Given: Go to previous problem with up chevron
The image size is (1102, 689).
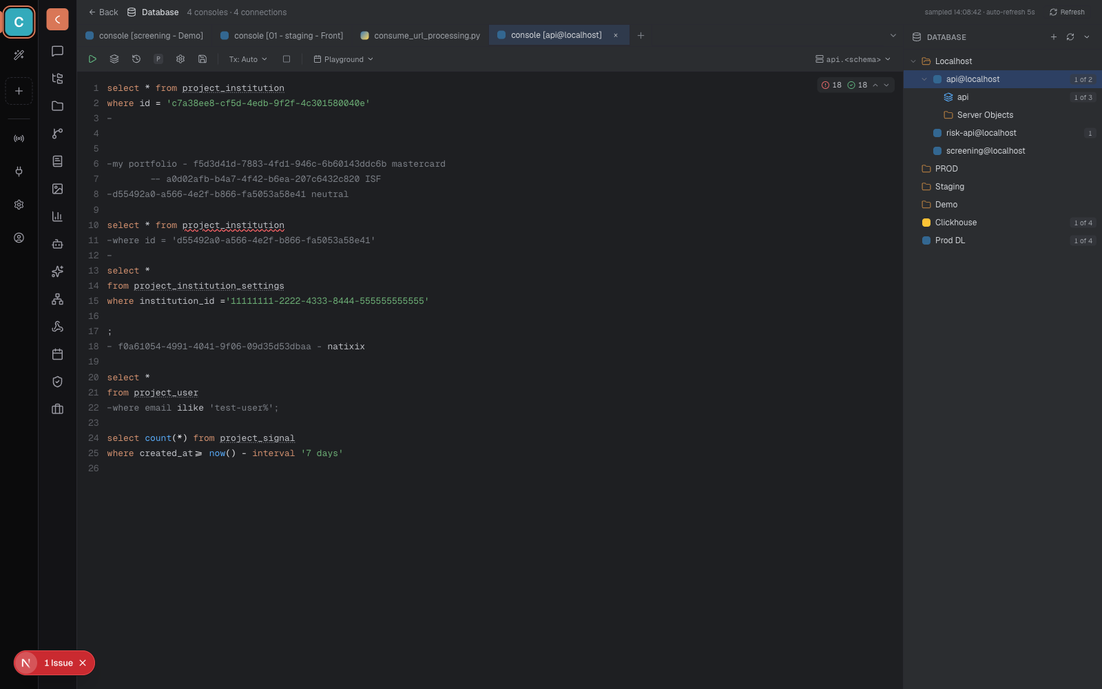Looking at the screenshot, I should (x=875, y=85).
